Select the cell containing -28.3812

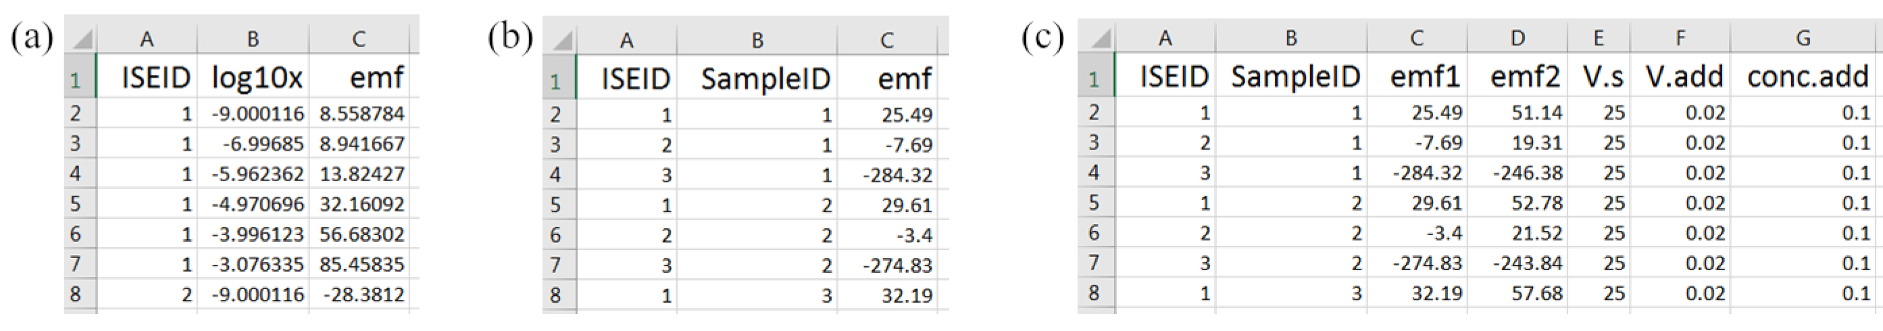point(361,295)
